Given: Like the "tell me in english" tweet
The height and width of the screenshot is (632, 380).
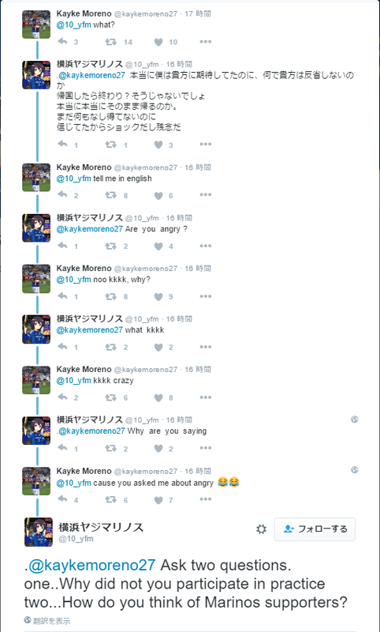Looking at the screenshot, I should [158, 195].
